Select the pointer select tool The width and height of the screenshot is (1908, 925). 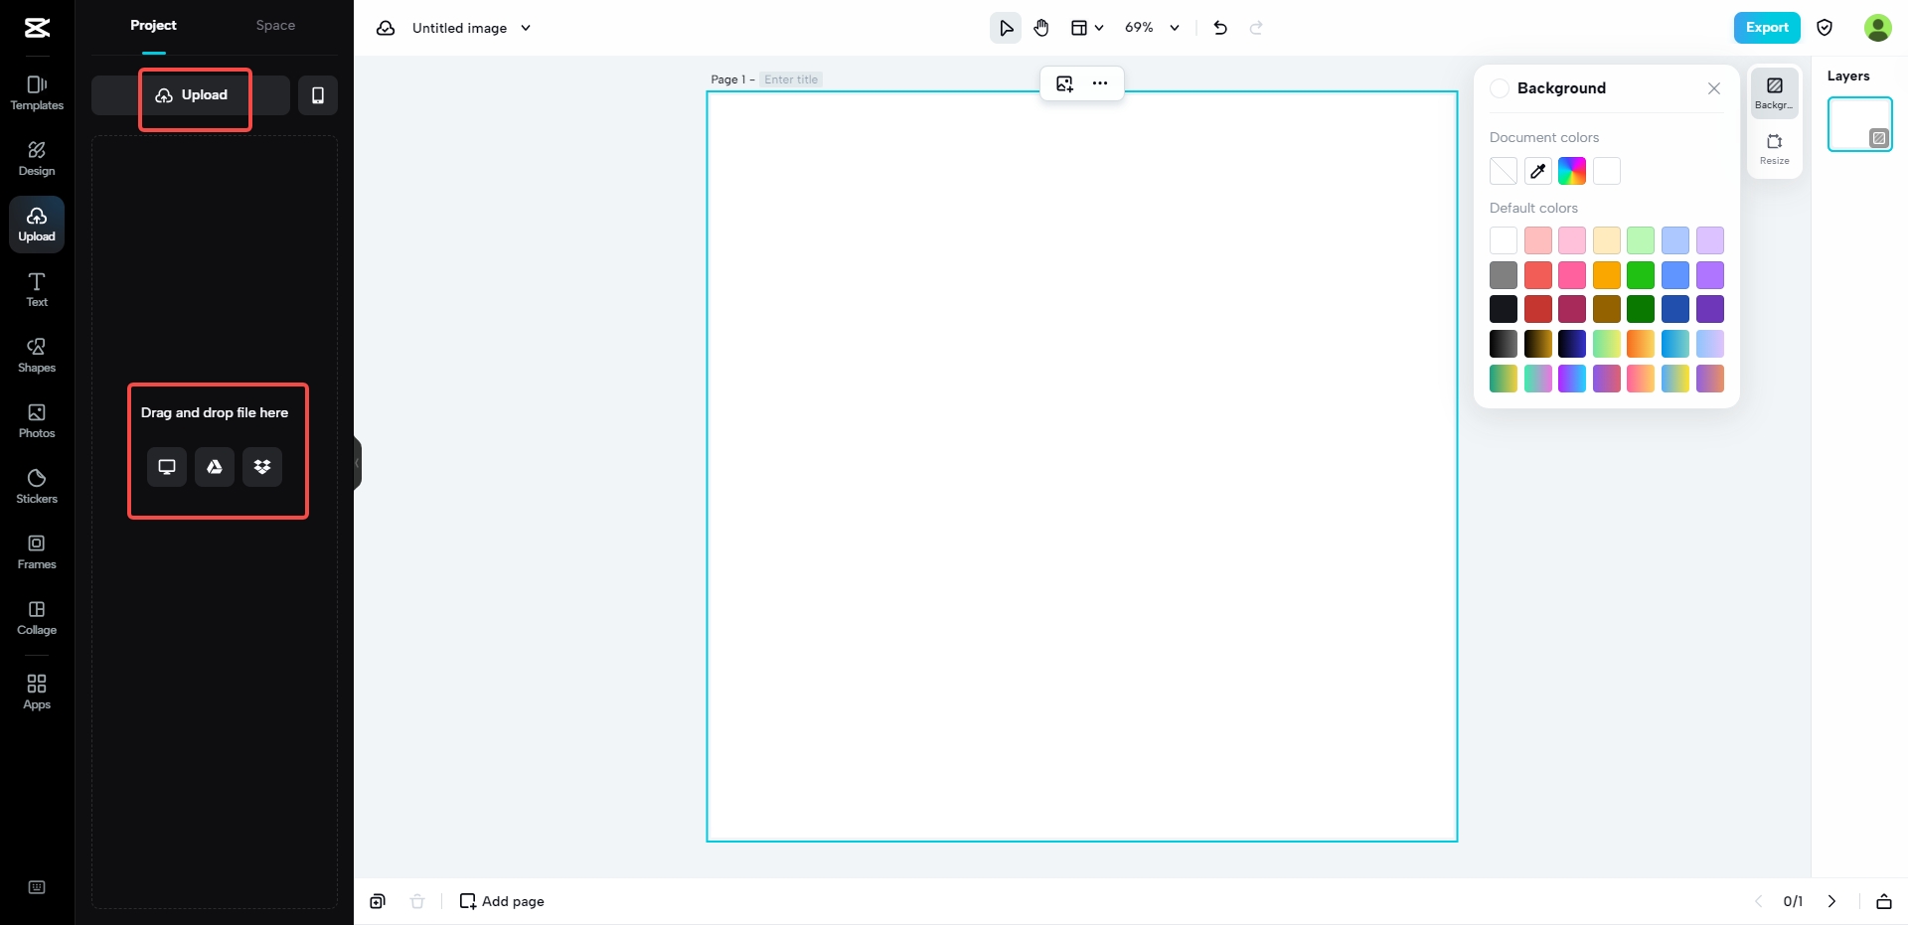[x=1006, y=28]
